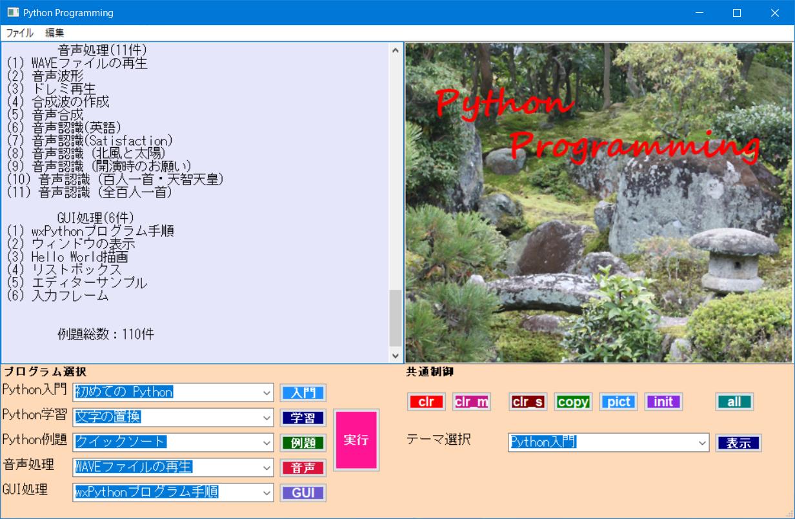795x519 pixels.
Task: Click the text list vertical scrollbar thumb
Action: click(396, 318)
